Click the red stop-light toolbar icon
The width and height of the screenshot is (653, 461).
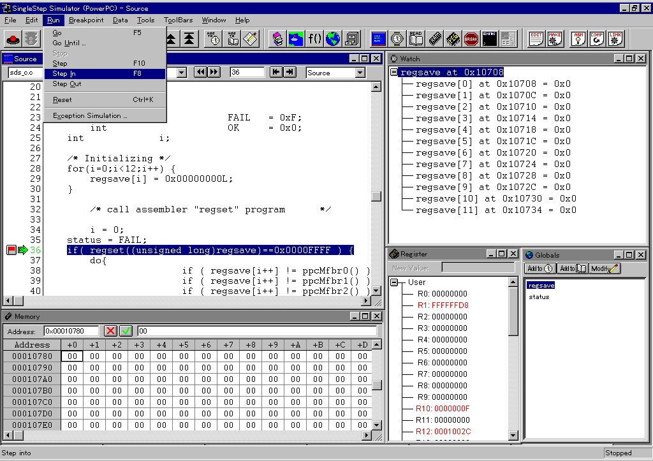(x=13, y=39)
